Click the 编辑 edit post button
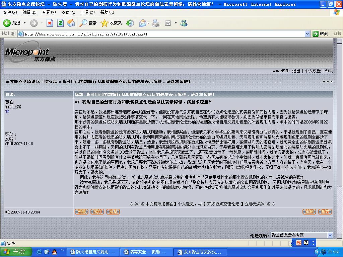The width and height of the screenshot is (343, 257). (309, 211)
